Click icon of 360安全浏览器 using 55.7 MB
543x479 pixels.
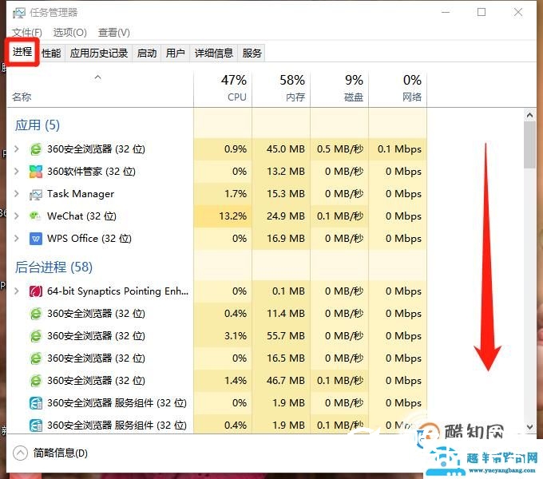pos(36,336)
